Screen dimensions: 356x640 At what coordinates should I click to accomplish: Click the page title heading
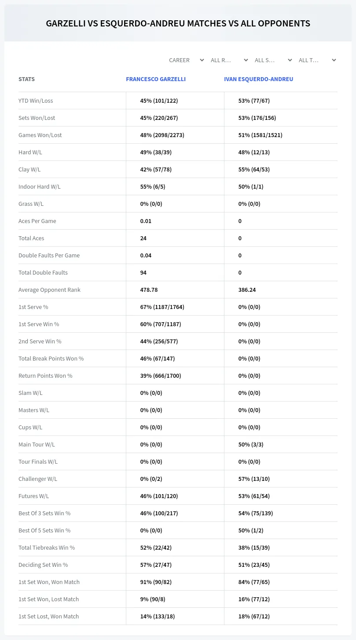(x=178, y=23)
